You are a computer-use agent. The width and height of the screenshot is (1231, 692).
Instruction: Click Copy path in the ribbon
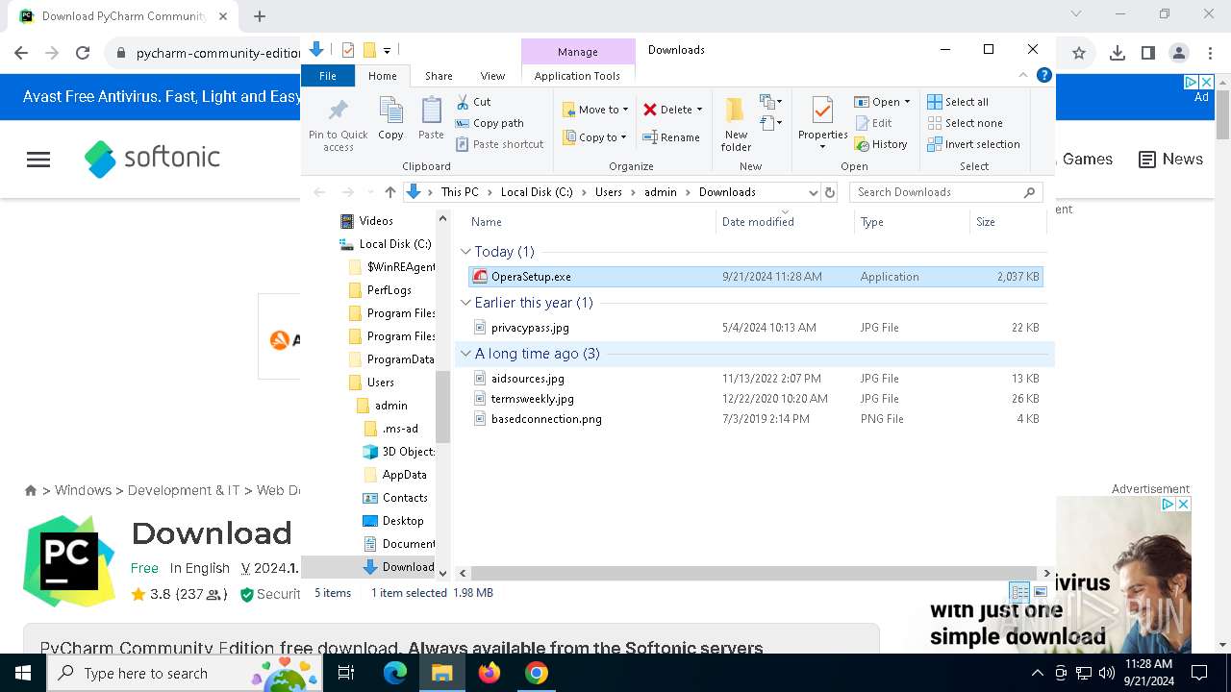click(x=490, y=123)
